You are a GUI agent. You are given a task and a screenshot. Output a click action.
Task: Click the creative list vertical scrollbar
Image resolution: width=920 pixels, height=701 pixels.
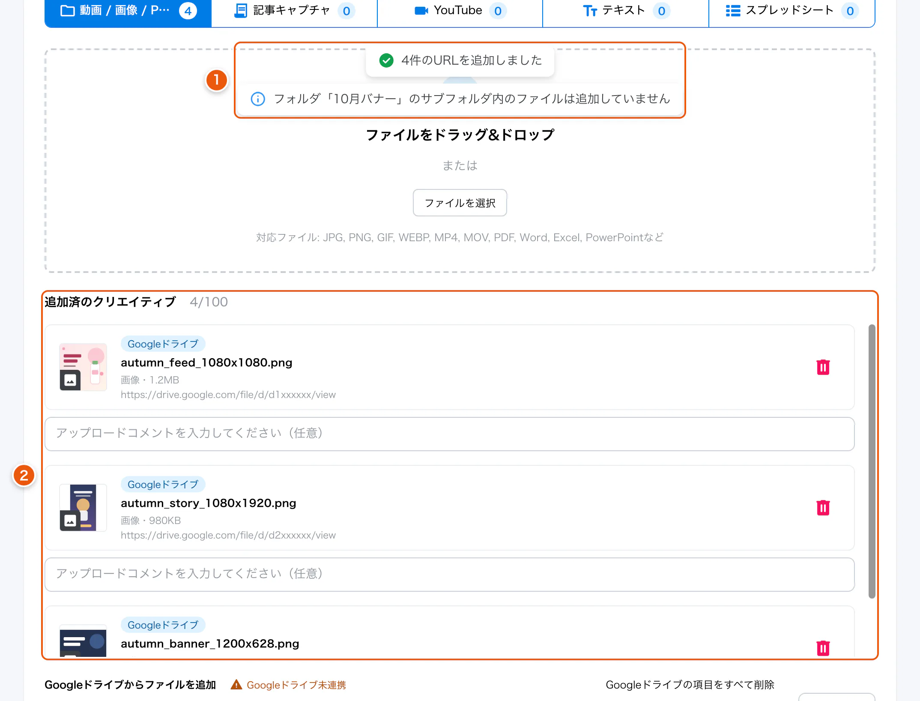pos(872,461)
